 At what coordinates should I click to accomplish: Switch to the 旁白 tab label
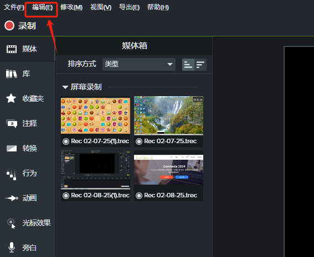[29, 248]
